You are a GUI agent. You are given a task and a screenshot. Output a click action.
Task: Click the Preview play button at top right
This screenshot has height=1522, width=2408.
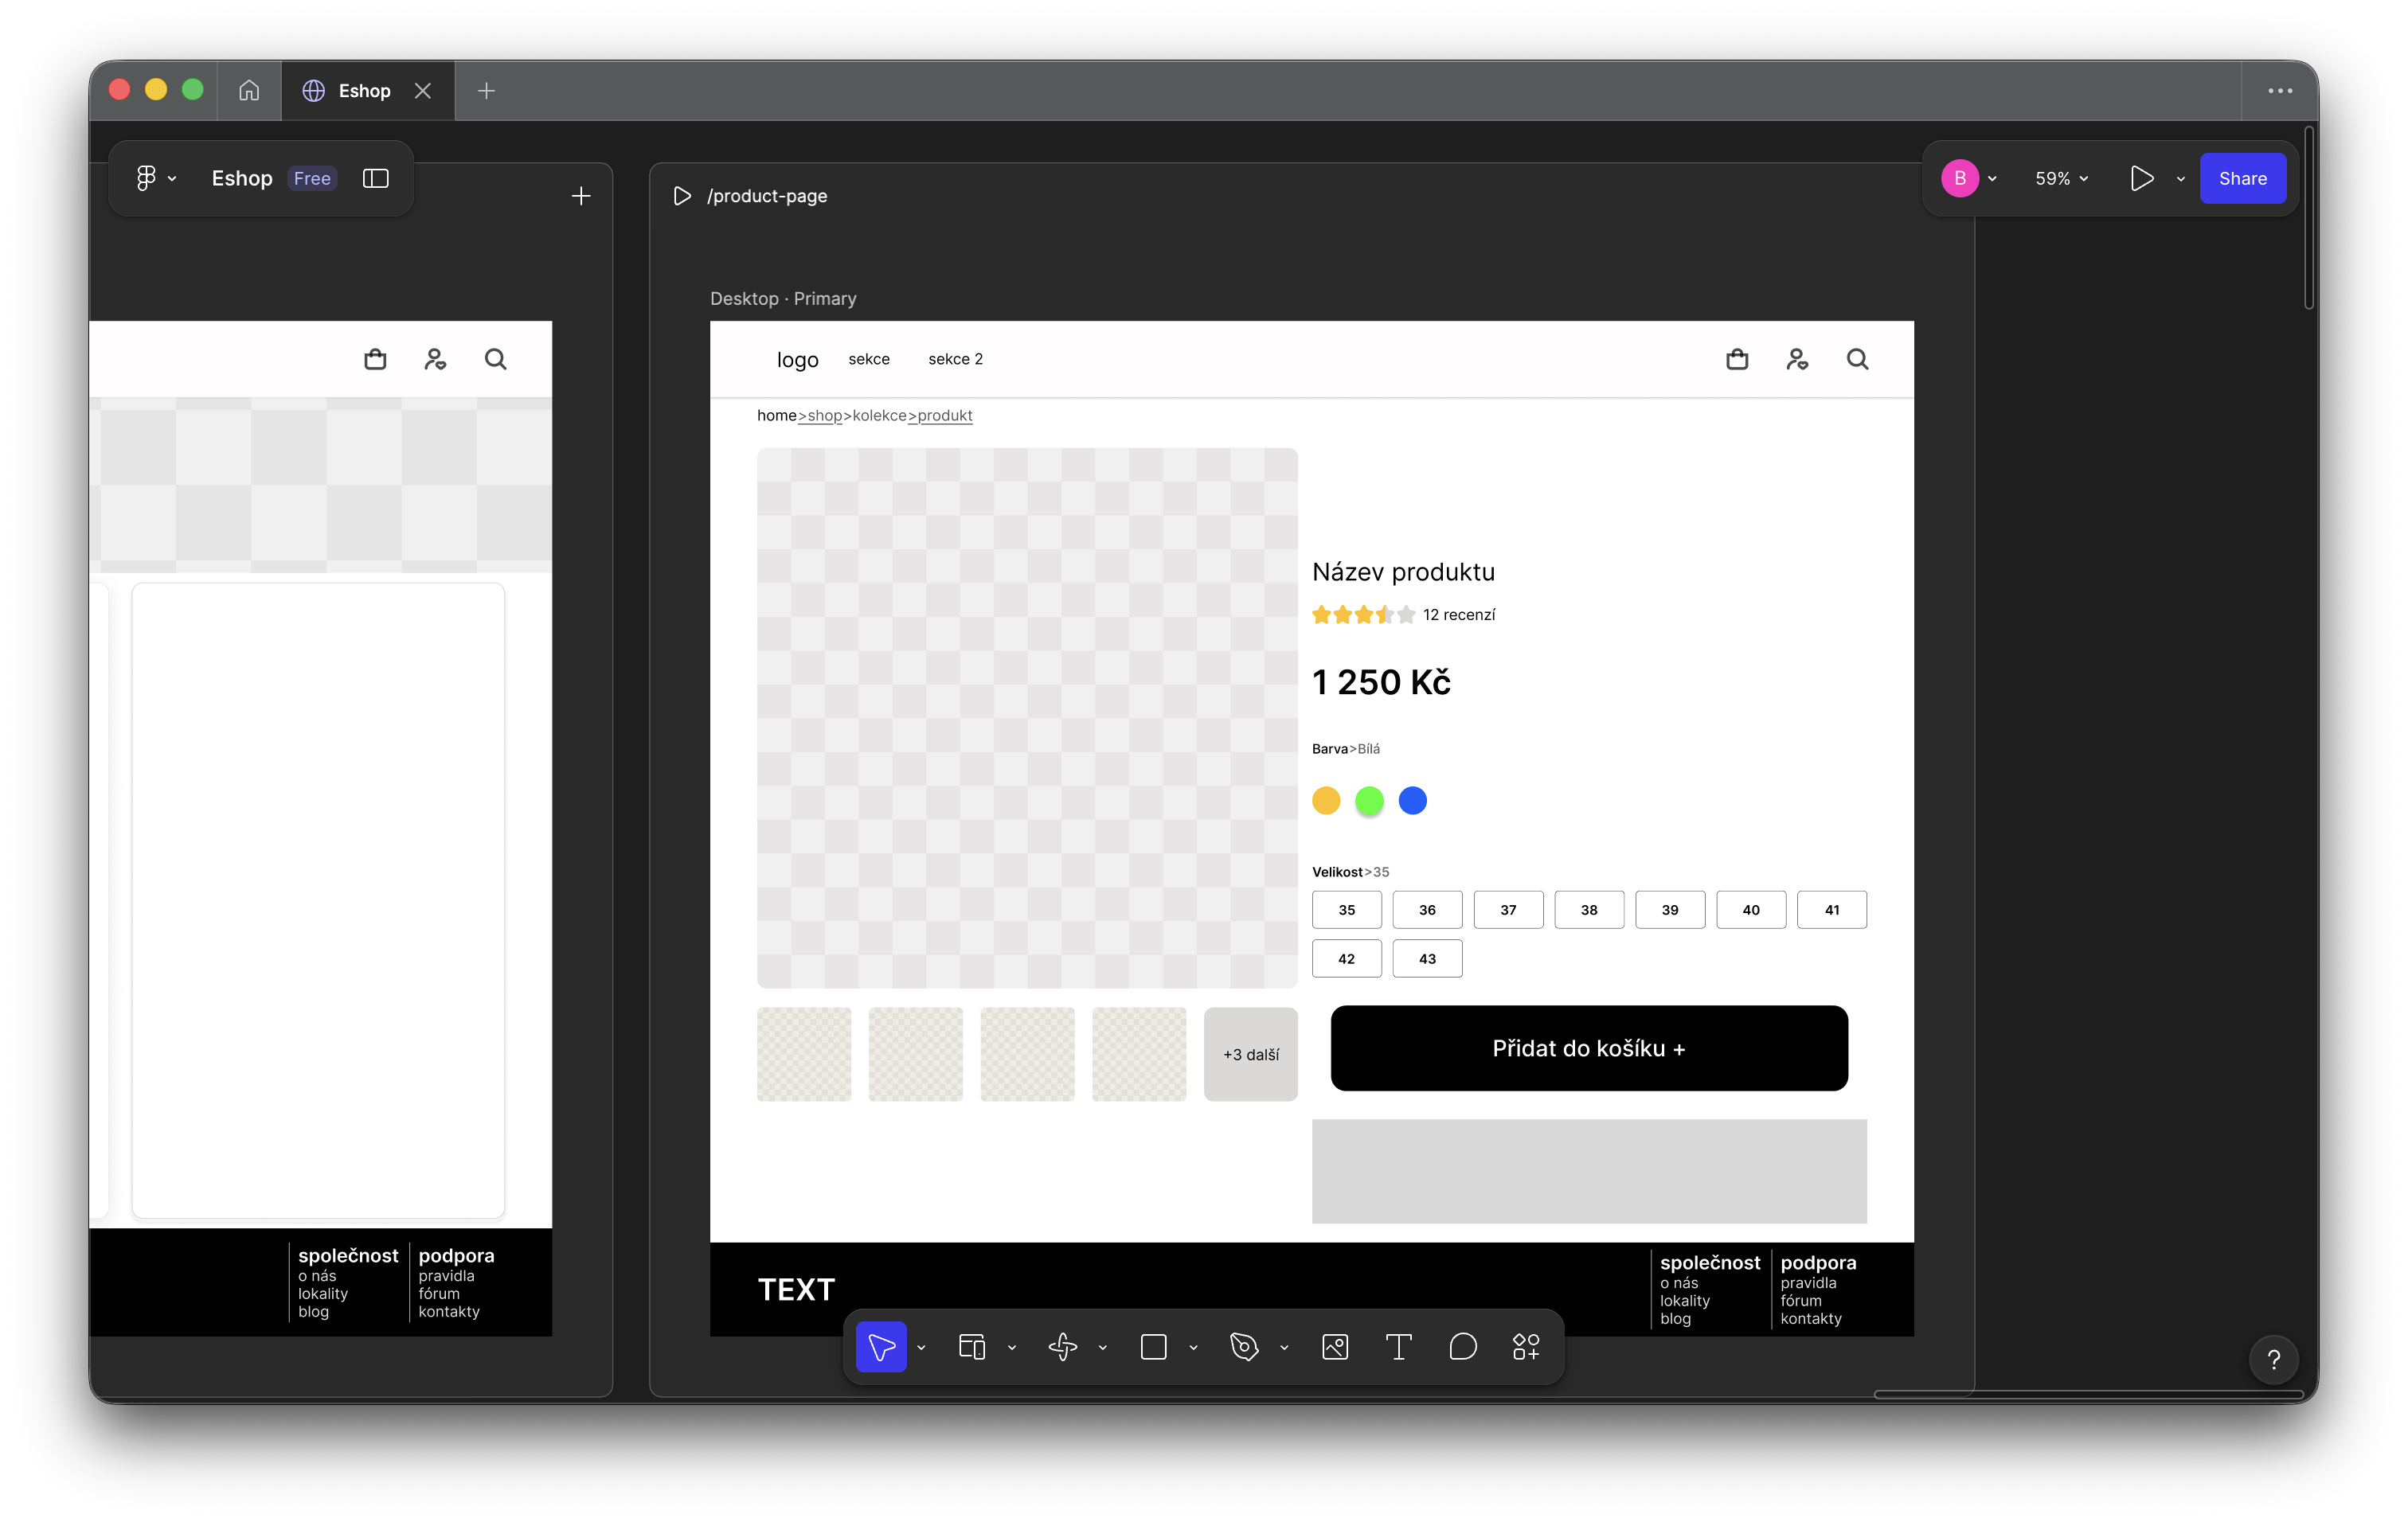point(2141,178)
